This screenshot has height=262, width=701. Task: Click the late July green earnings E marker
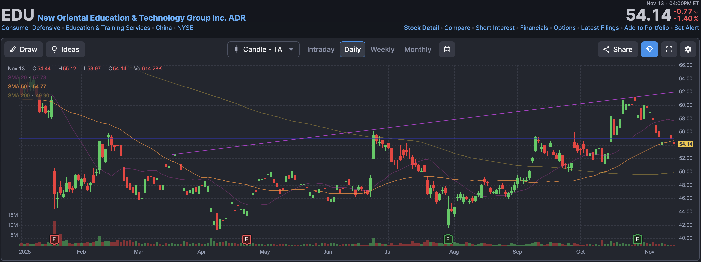448,239
